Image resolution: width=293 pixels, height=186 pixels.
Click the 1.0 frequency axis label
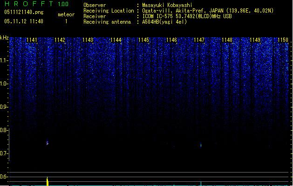(4, 84)
